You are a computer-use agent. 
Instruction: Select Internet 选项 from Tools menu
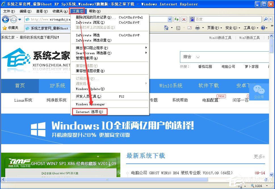click(x=89, y=112)
